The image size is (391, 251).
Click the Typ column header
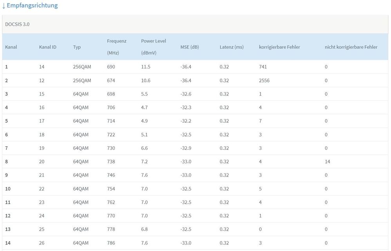click(77, 47)
